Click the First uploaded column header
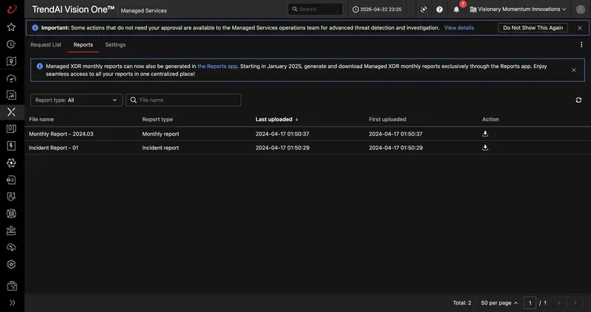The image size is (591, 312). pyautogui.click(x=387, y=119)
